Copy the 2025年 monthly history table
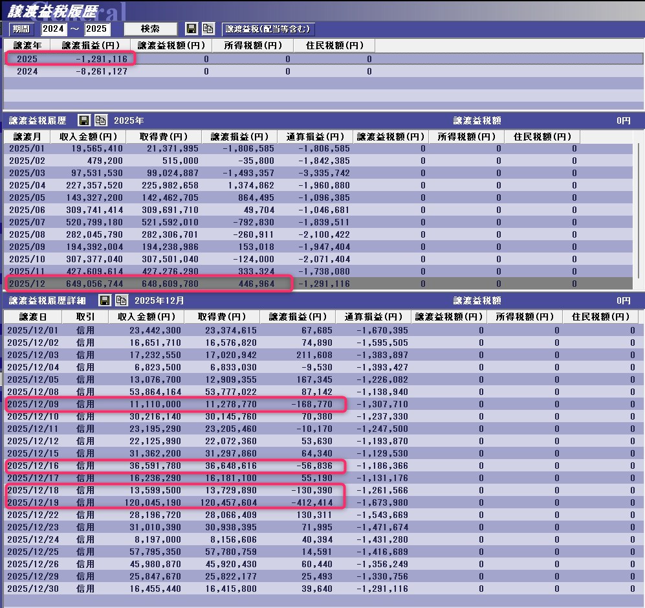 pos(100,120)
